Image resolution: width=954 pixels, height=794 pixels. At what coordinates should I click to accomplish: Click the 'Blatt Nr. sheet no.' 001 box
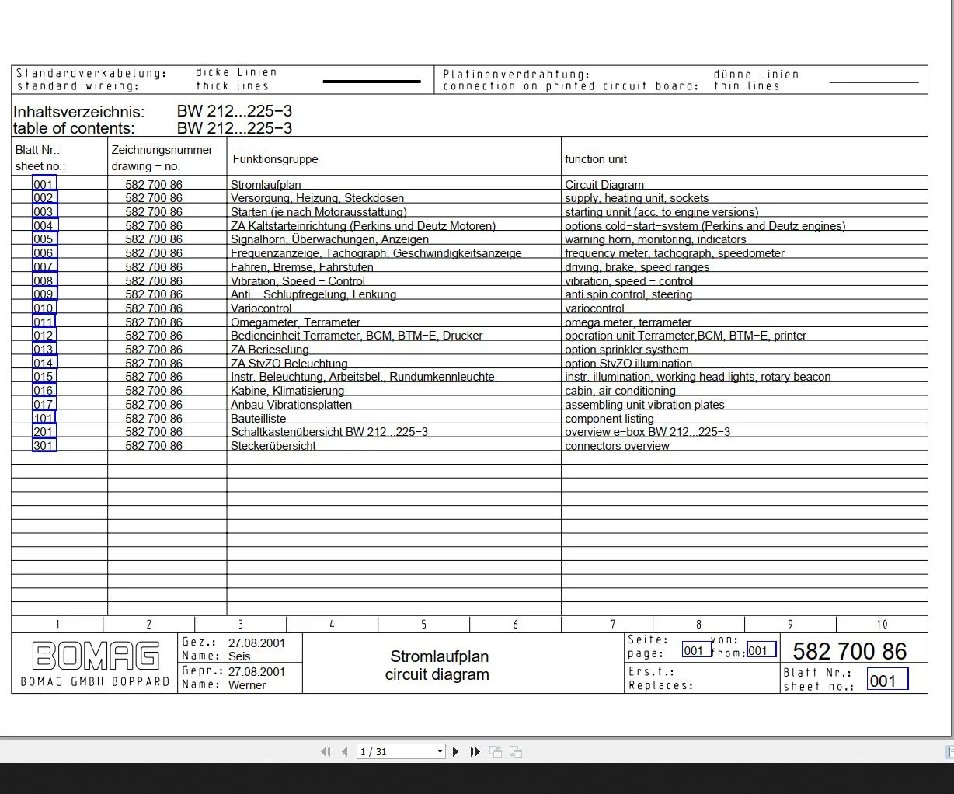click(x=887, y=681)
